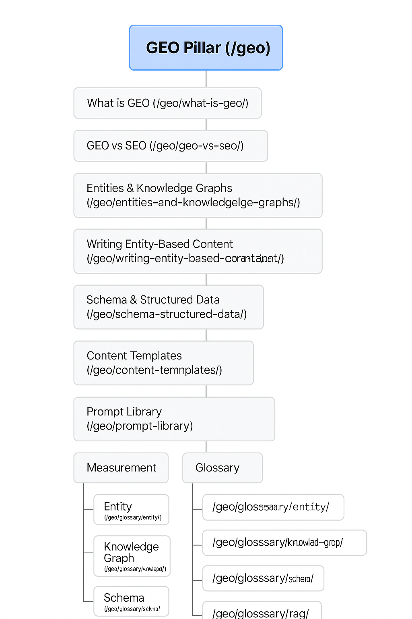
Task: Select the GEO vs SEO node
Action: pyautogui.click(x=171, y=145)
